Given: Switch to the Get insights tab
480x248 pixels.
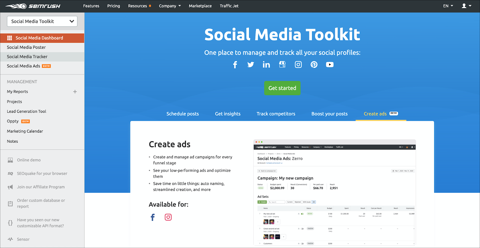Looking at the screenshot, I should tap(228, 114).
